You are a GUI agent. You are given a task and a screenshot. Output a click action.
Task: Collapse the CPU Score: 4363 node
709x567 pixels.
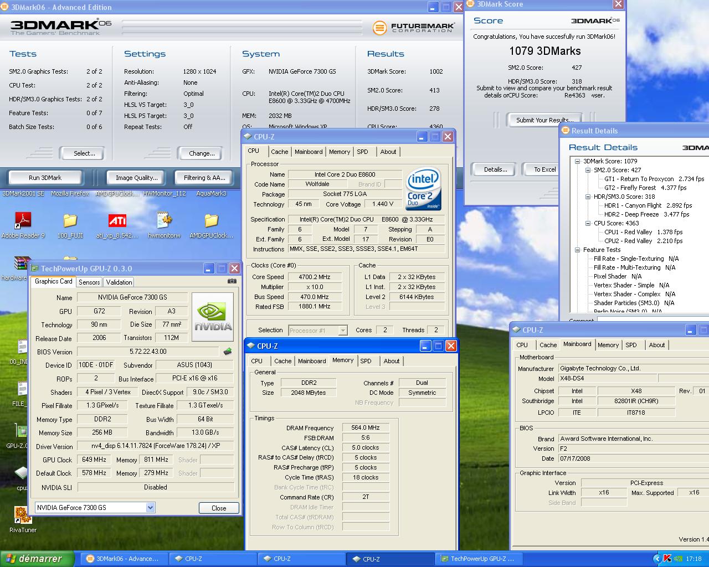point(588,223)
